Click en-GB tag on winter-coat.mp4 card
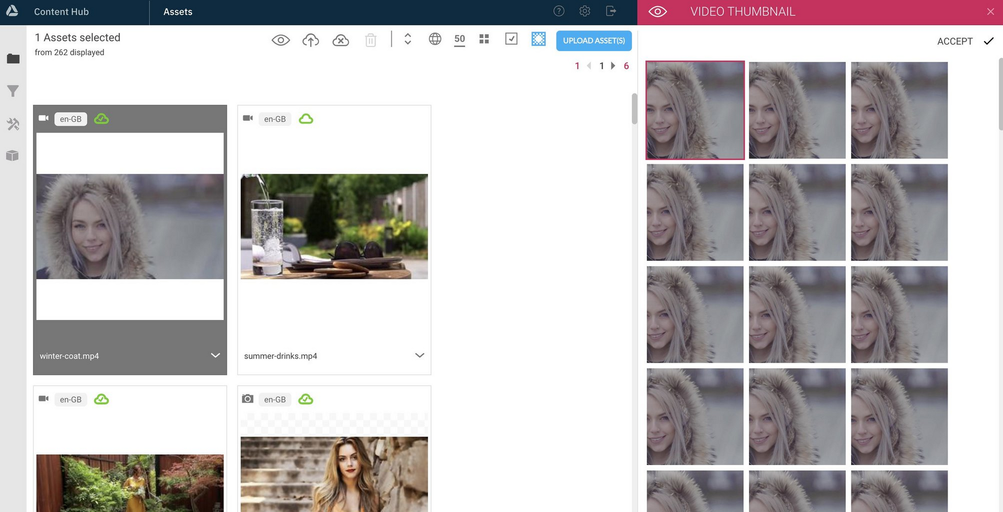This screenshot has width=1003, height=512. point(70,119)
